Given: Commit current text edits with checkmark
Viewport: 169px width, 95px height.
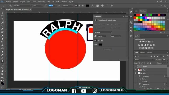Looking at the screenshot, I should click(x=107, y=6).
